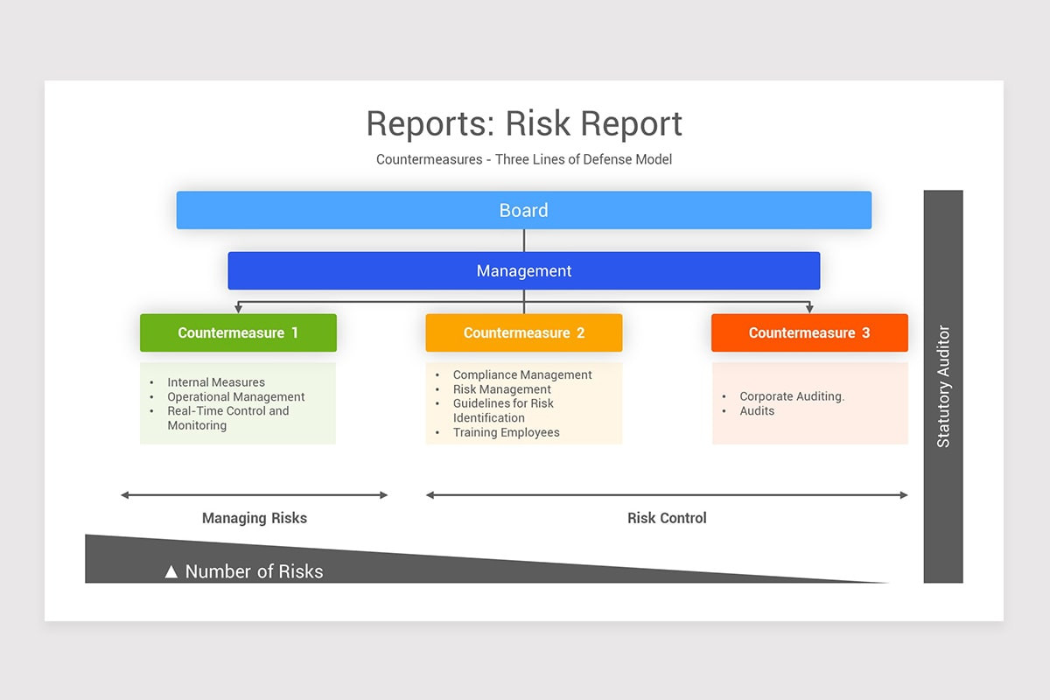Click the Board header bar
The width and height of the screenshot is (1050, 700).
(x=523, y=210)
